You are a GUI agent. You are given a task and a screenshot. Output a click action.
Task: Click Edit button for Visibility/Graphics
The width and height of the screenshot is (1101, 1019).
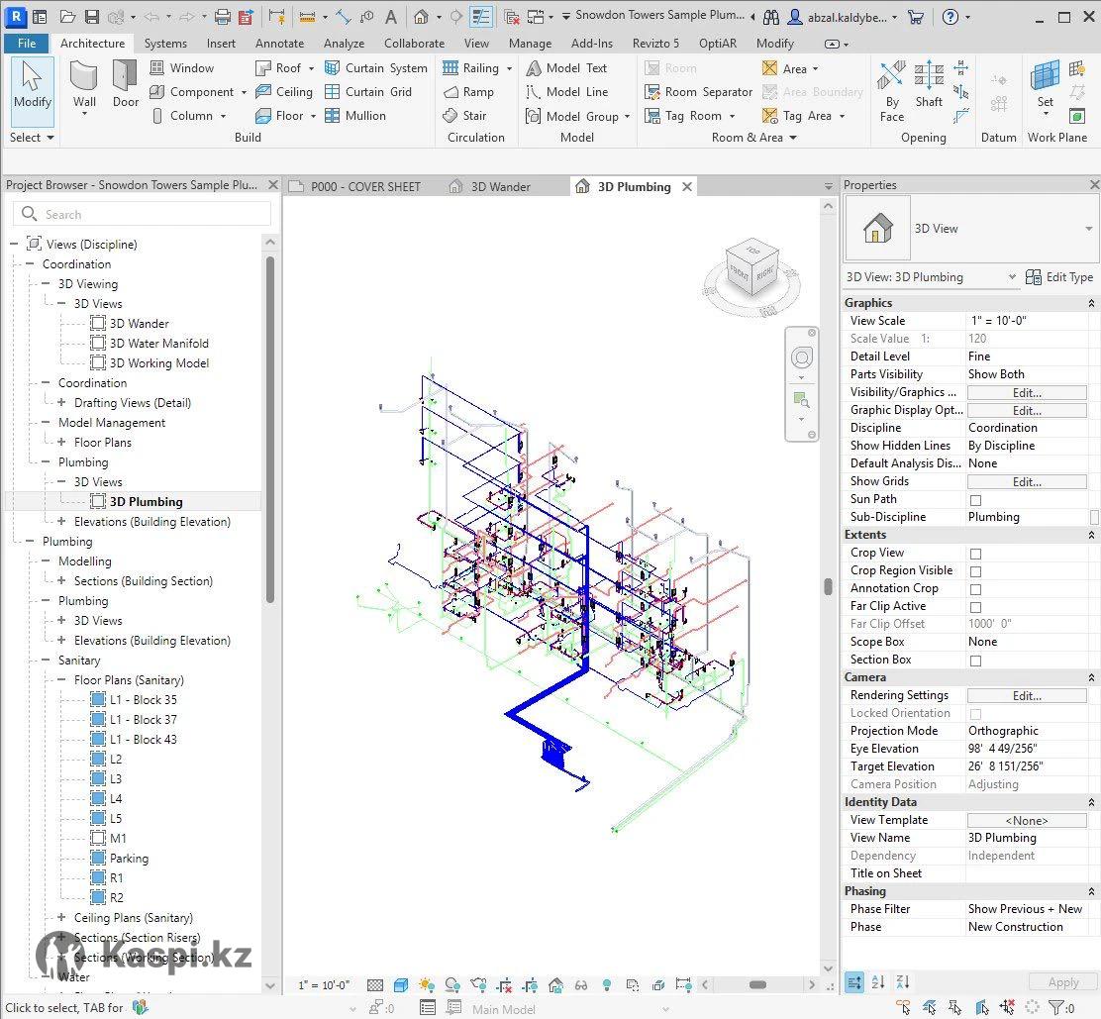click(x=1026, y=393)
